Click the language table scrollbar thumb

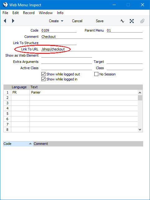140,98
